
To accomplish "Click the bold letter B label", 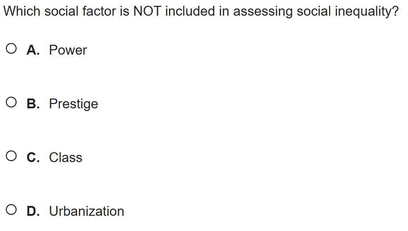I will coord(33,104).
